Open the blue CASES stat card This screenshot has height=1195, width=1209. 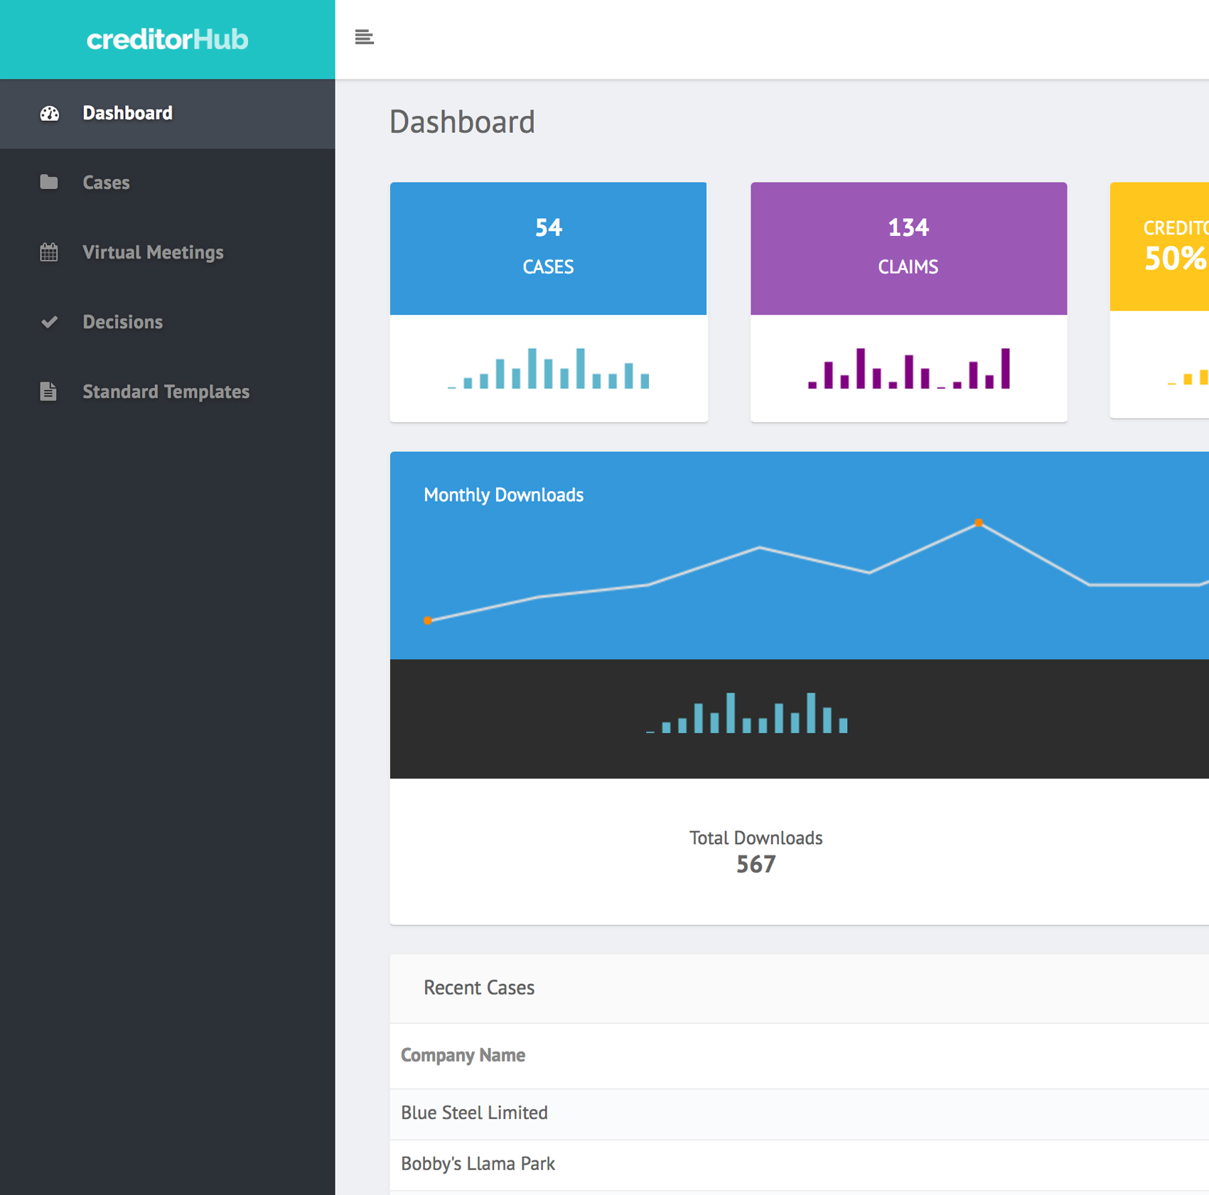coord(547,248)
